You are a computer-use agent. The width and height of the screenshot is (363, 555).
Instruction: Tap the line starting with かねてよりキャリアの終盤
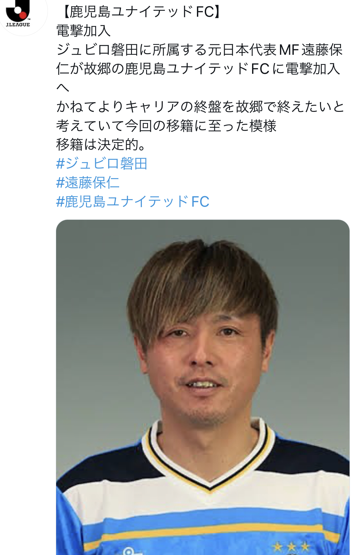200,107
